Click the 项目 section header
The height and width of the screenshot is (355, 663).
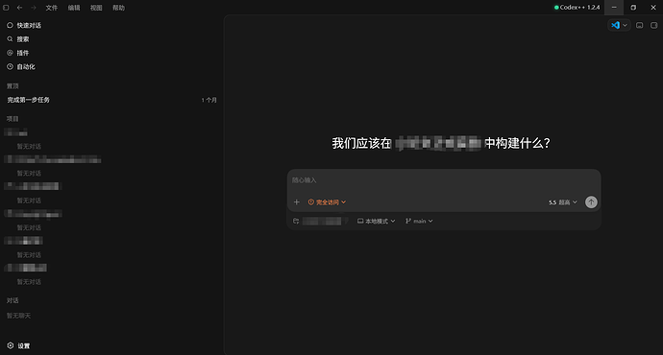(x=12, y=119)
